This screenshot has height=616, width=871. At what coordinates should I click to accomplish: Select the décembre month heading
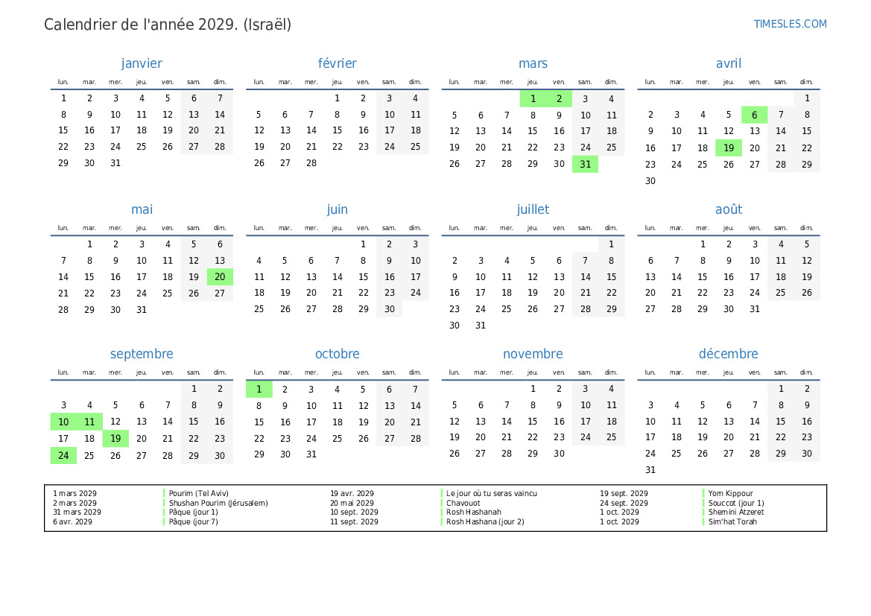[x=728, y=354]
